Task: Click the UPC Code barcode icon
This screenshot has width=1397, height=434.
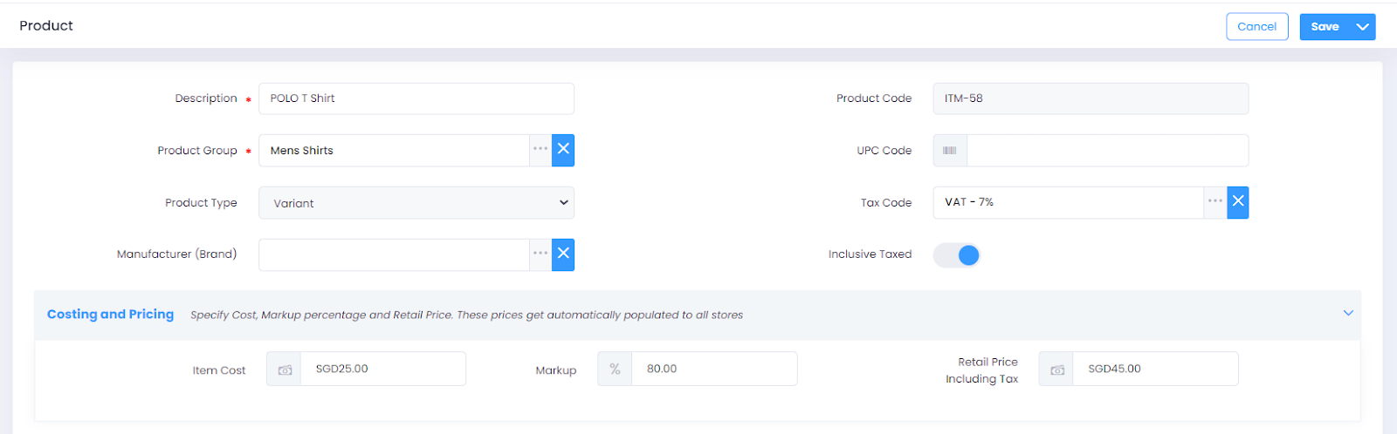Action: [x=950, y=151]
